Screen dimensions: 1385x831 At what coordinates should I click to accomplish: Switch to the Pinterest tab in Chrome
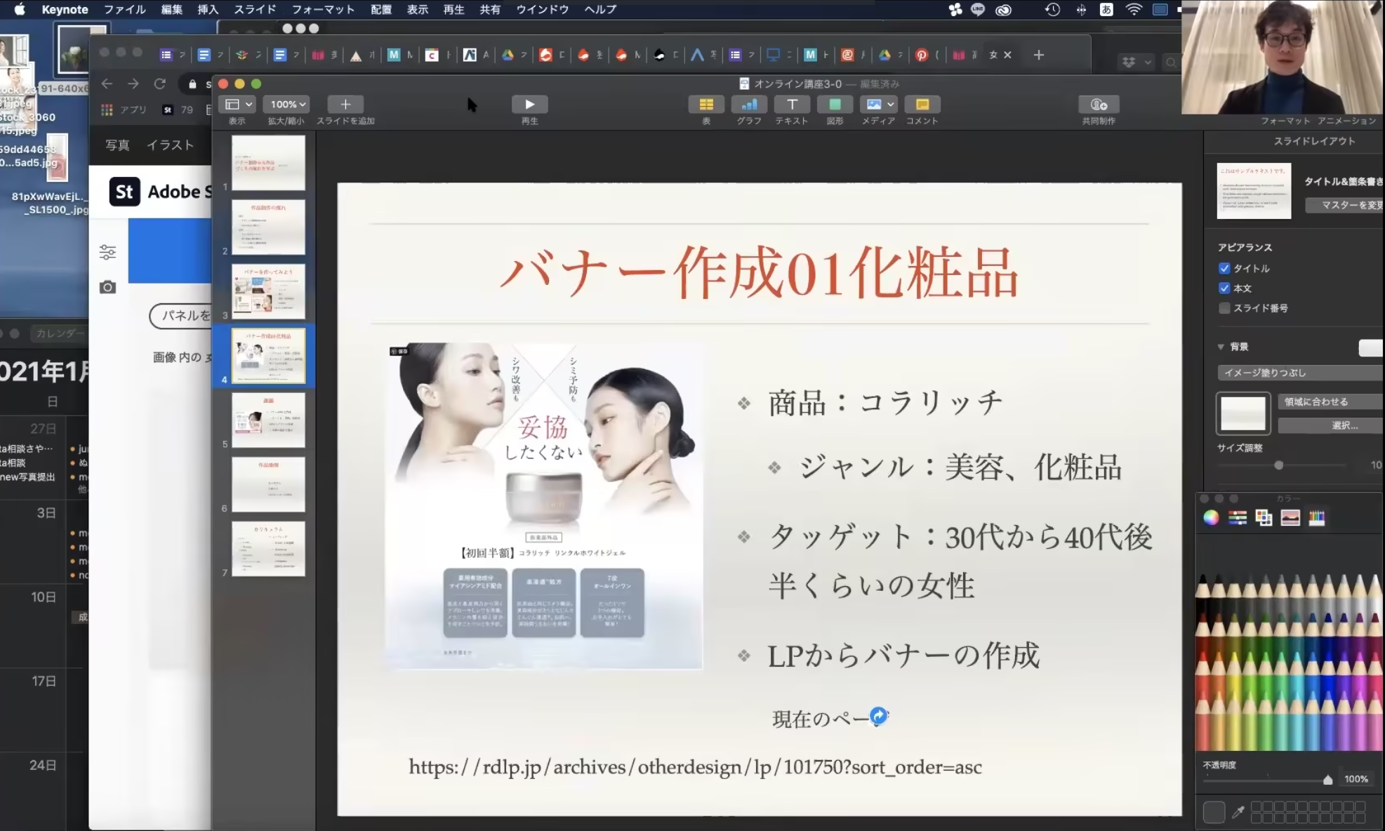pyautogui.click(x=922, y=55)
